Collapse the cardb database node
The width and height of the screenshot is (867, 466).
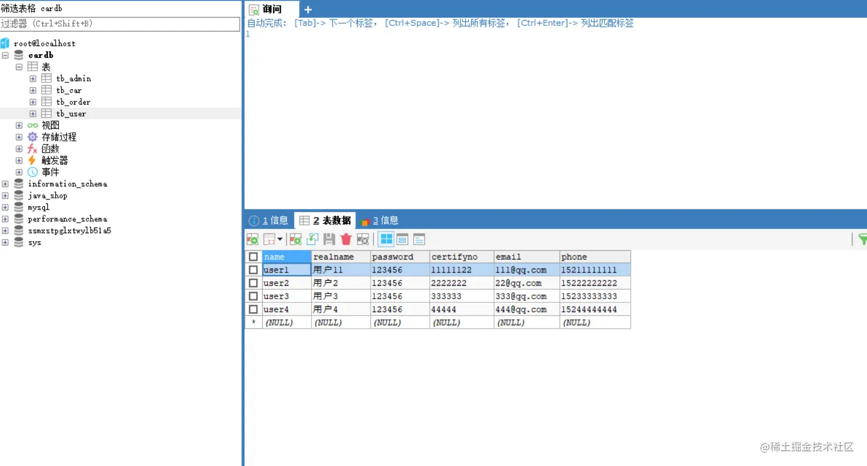point(5,55)
